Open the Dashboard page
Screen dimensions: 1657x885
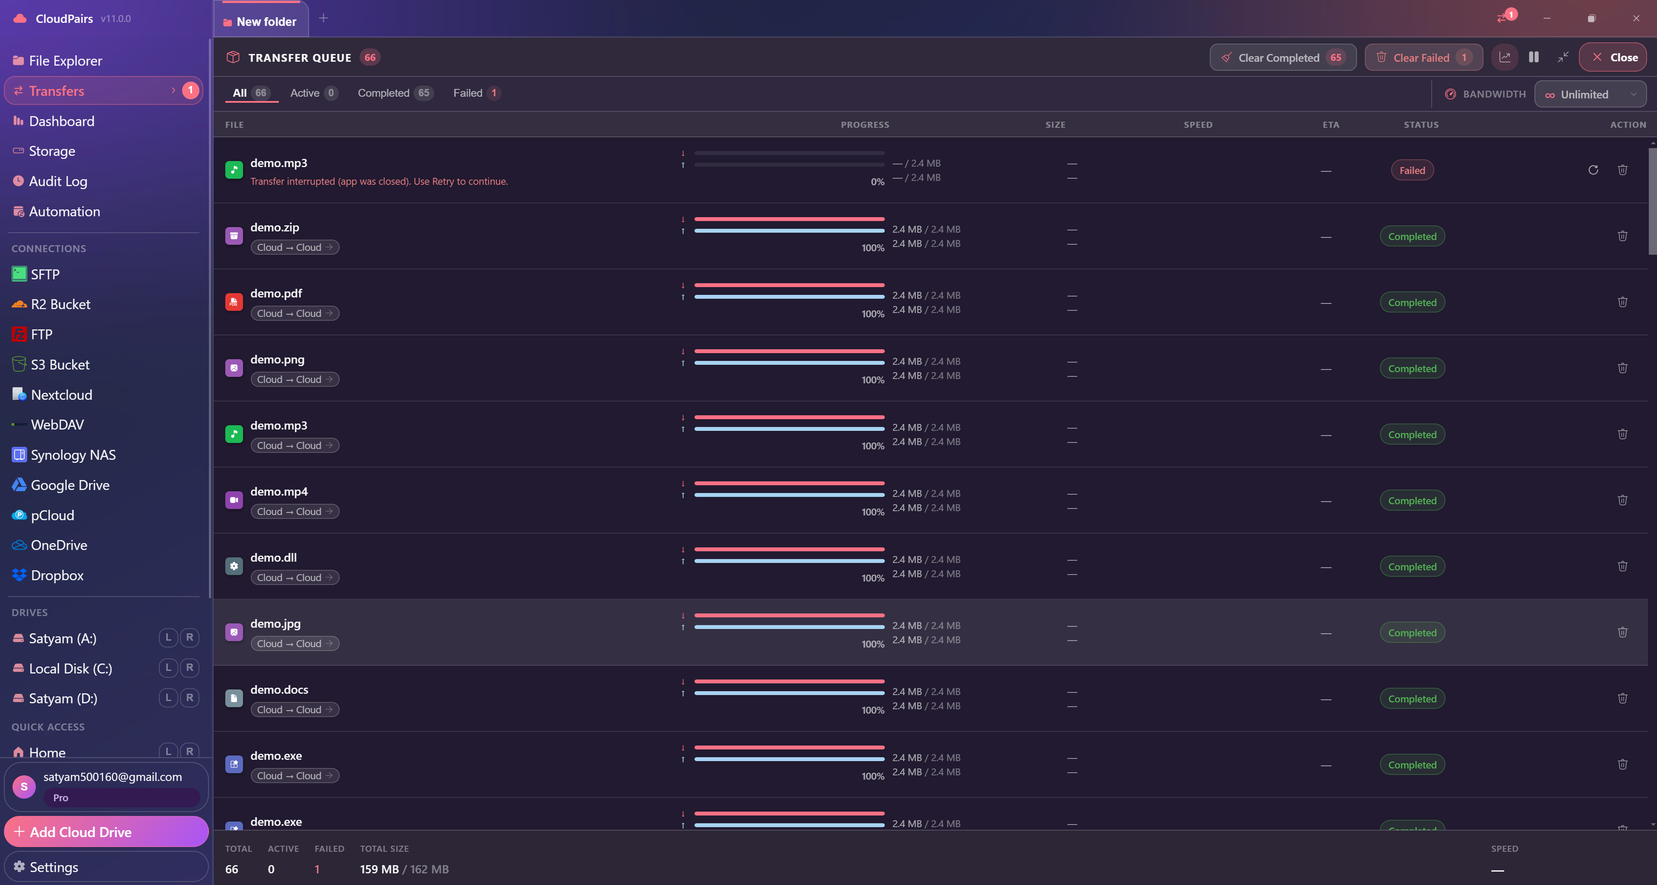tap(103, 121)
